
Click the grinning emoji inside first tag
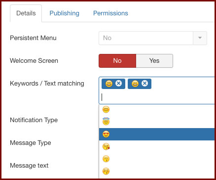pos(109,84)
